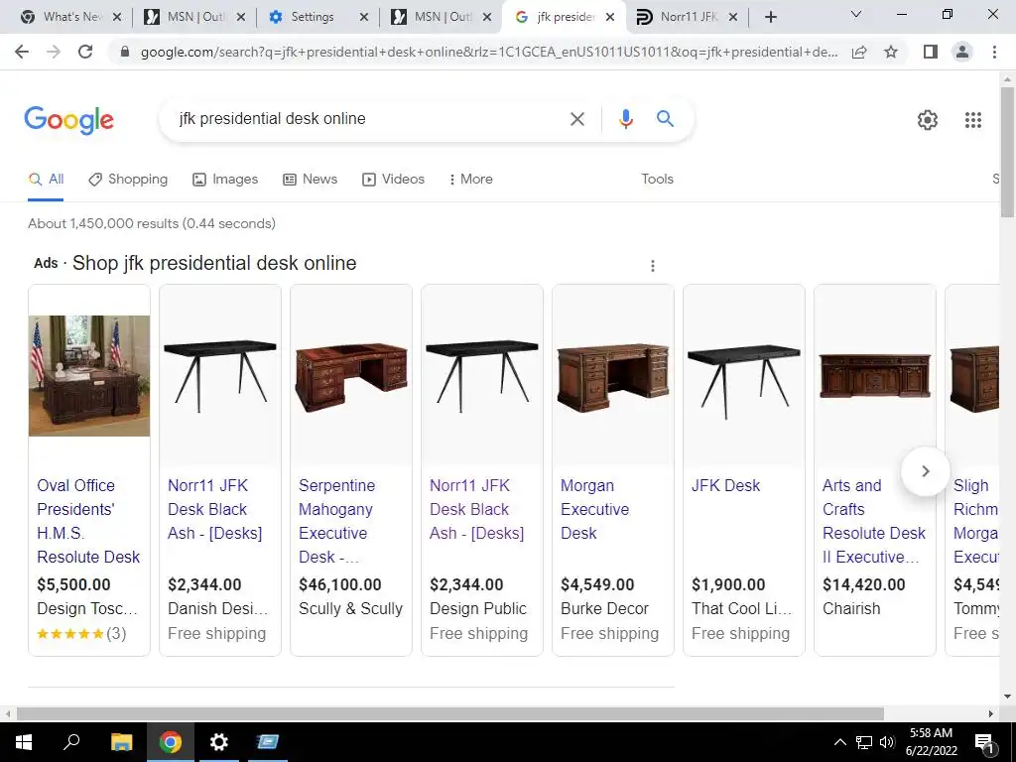Viewport: 1016px width, 762px height.
Task: Click the browser address bar URL
Action: pos(488,52)
